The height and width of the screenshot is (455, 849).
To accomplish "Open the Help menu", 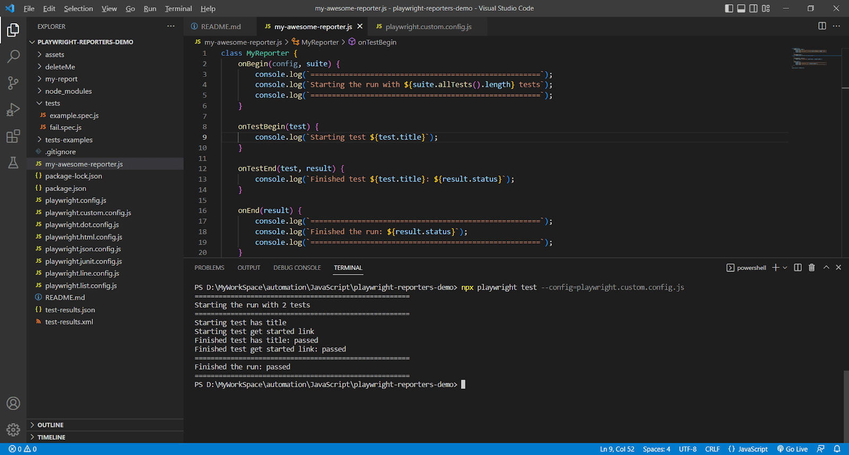I will (x=208, y=8).
